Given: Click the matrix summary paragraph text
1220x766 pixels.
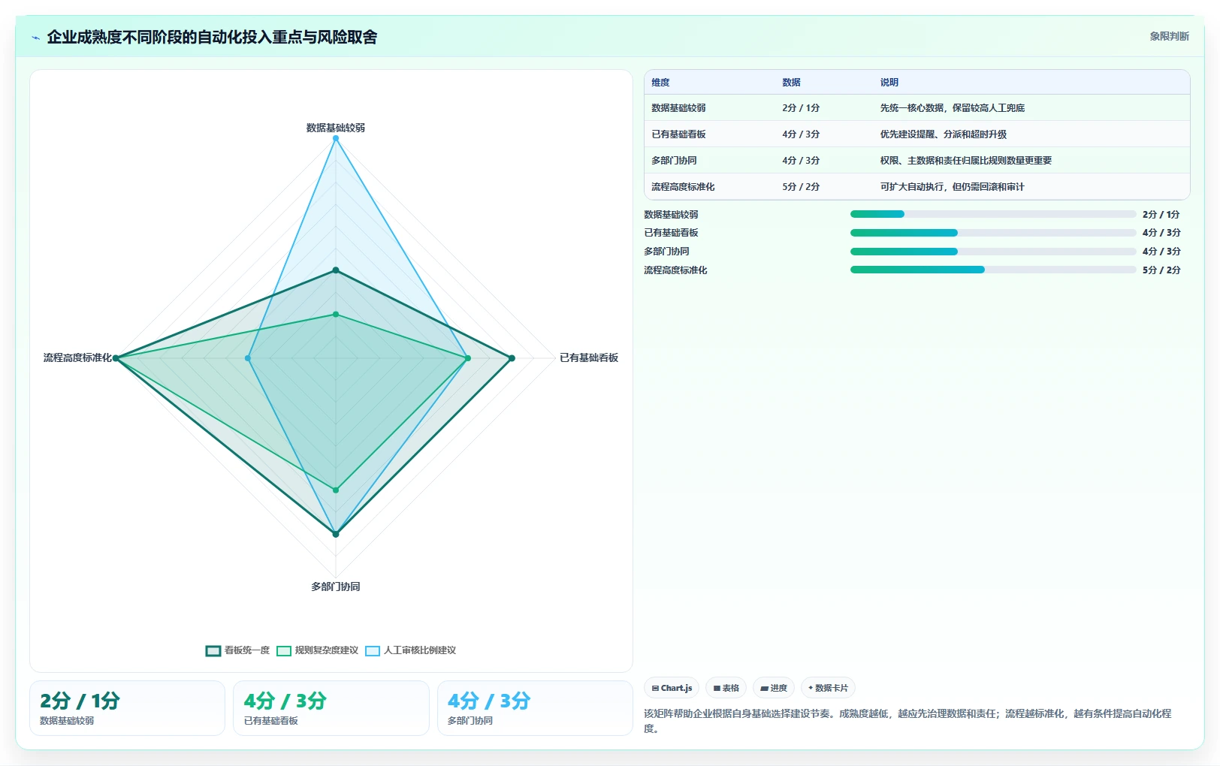Looking at the screenshot, I should 907,721.
